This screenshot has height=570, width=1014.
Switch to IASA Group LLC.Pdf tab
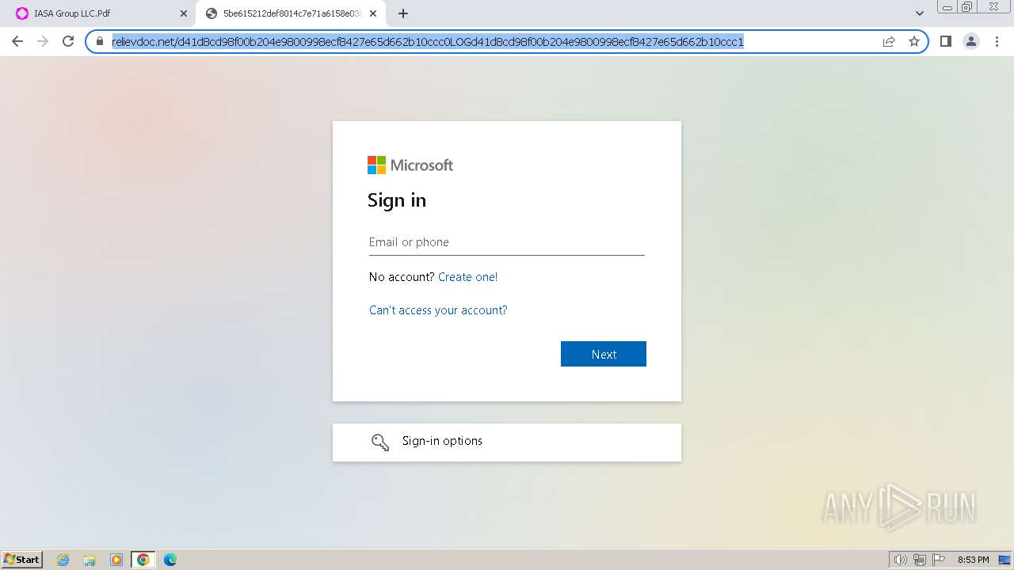[101, 13]
